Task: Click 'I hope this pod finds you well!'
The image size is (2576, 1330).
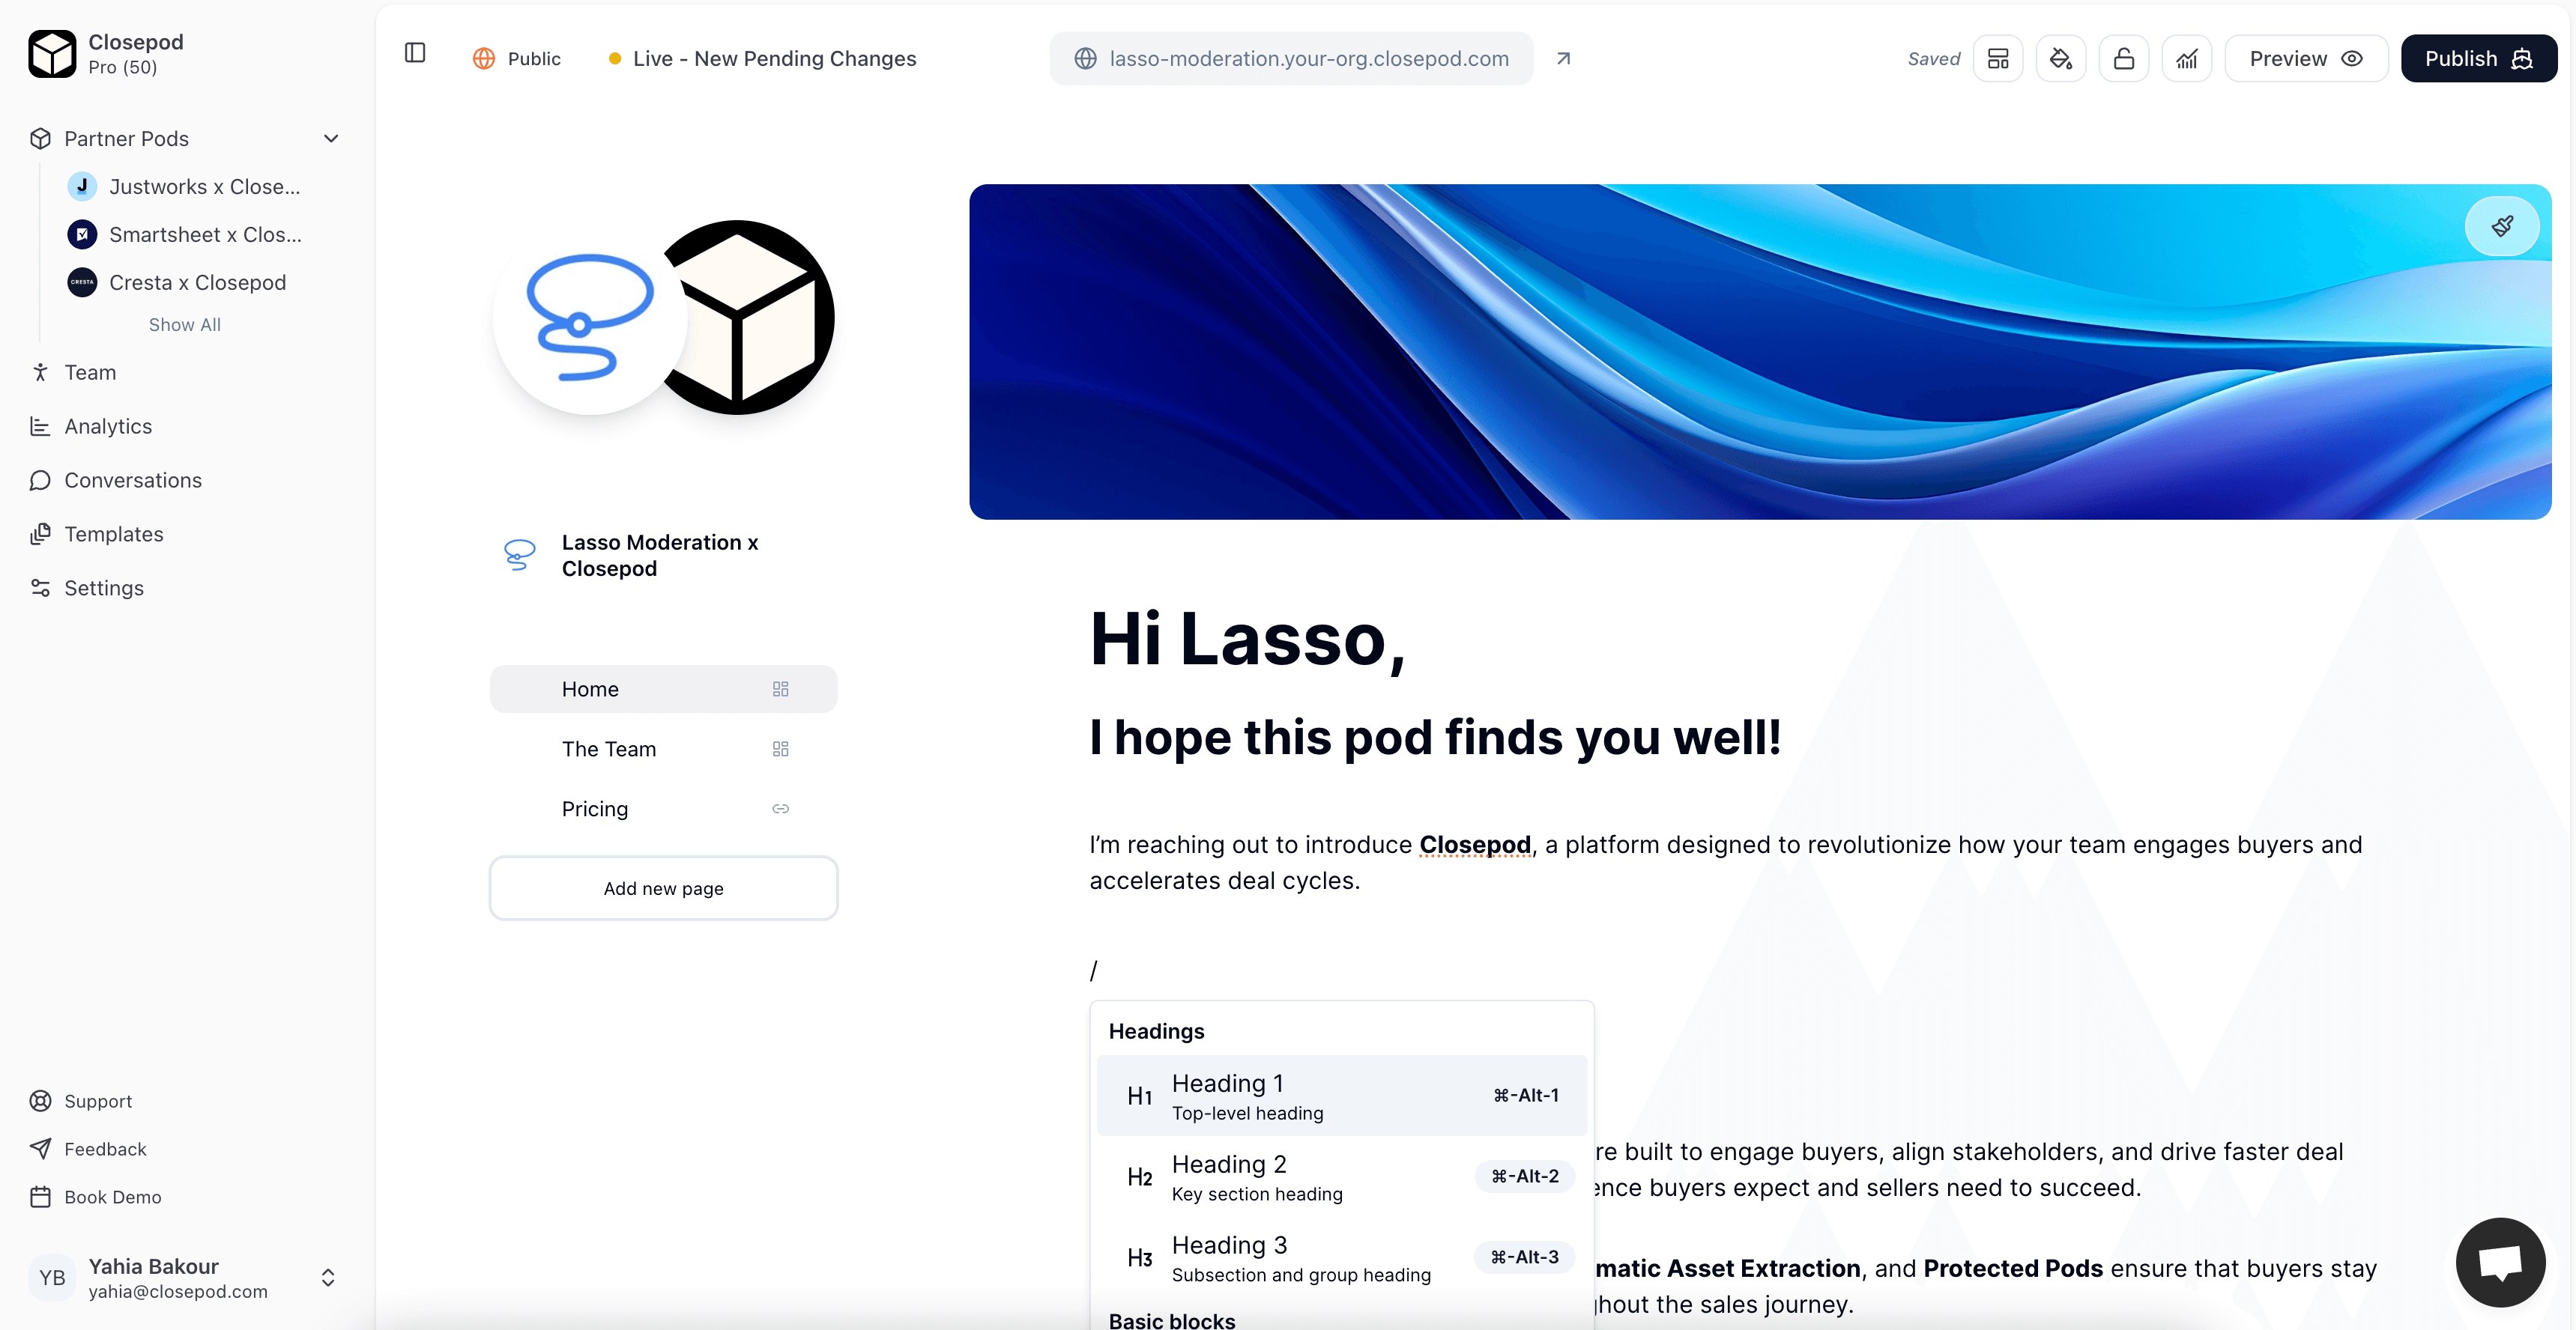Action: coord(1435,738)
